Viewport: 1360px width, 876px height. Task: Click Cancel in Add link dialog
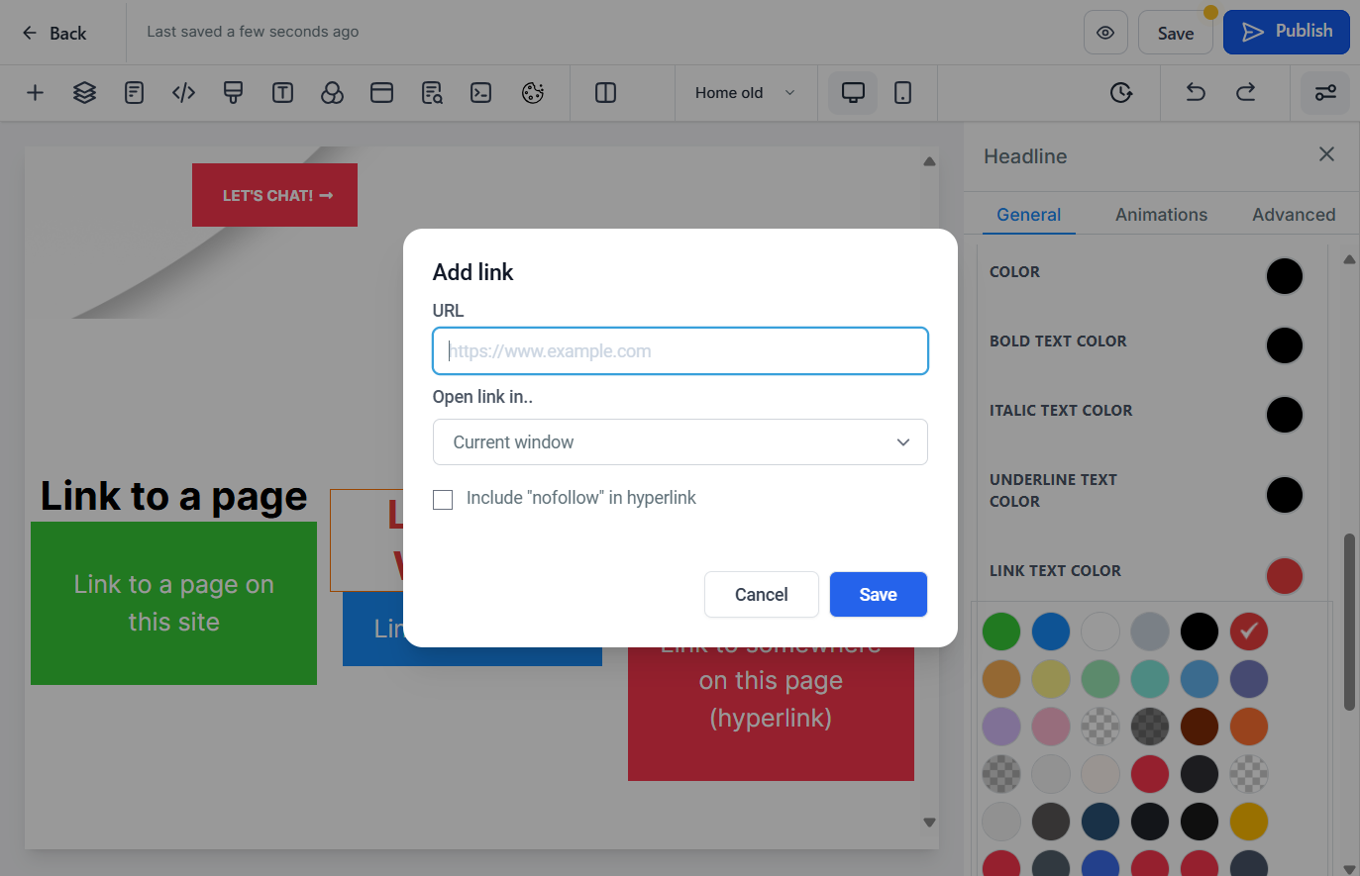pos(762,594)
